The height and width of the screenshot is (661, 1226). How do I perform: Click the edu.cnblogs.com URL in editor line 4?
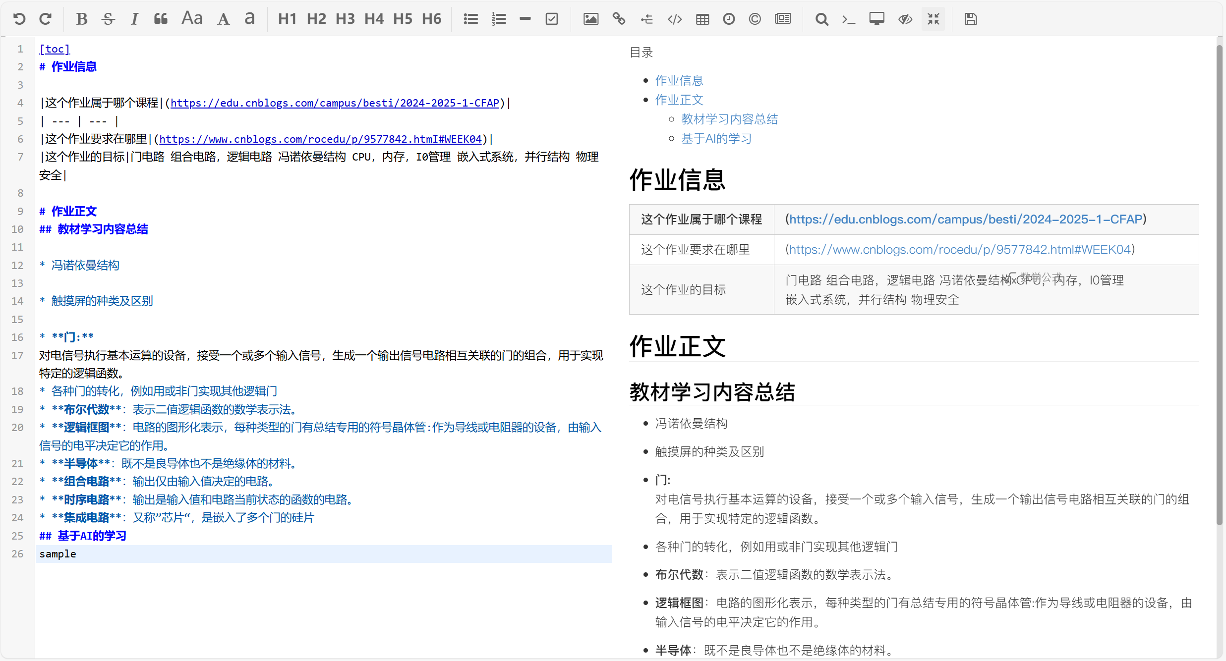pyautogui.click(x=335, y=103)
